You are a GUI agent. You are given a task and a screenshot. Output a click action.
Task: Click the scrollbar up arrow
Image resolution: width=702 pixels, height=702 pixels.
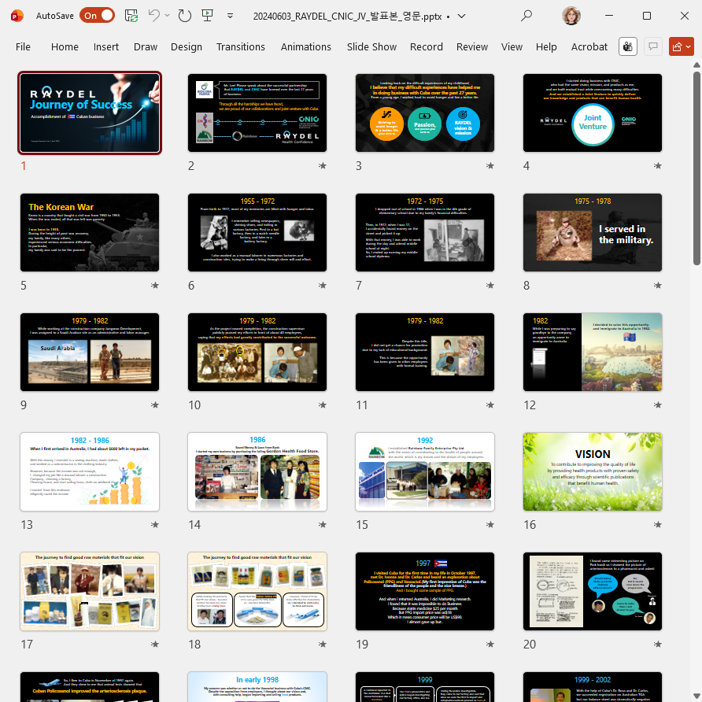(x=696, y=65)
